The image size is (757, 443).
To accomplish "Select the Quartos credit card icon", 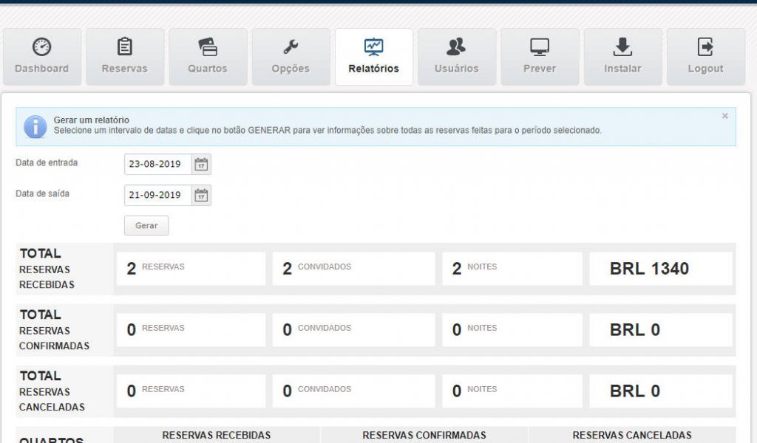I will click(208, 47).
